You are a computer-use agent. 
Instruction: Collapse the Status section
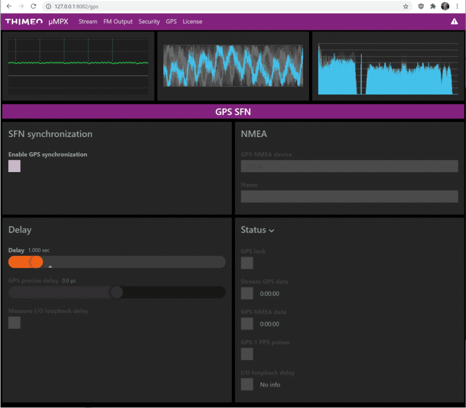point(272,230)
